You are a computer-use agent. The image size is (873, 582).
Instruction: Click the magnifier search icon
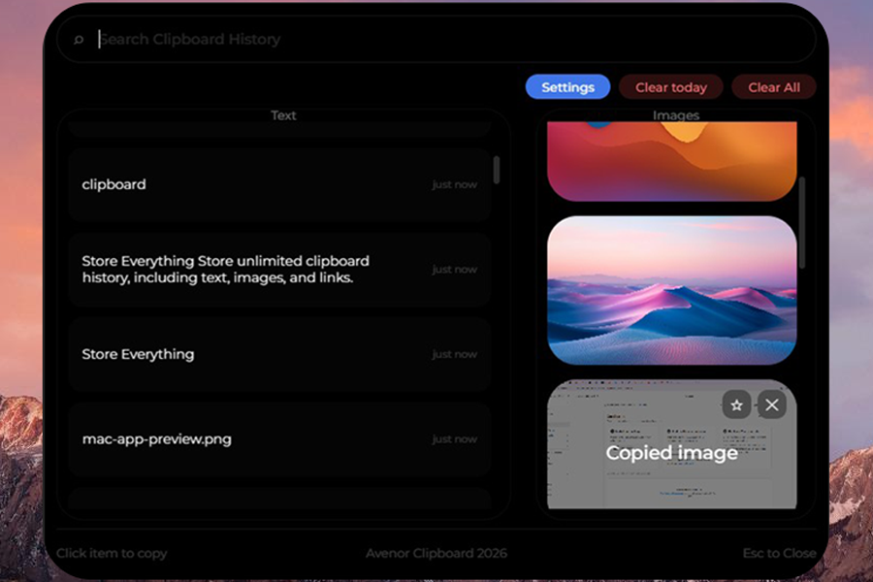pos(79,41)
